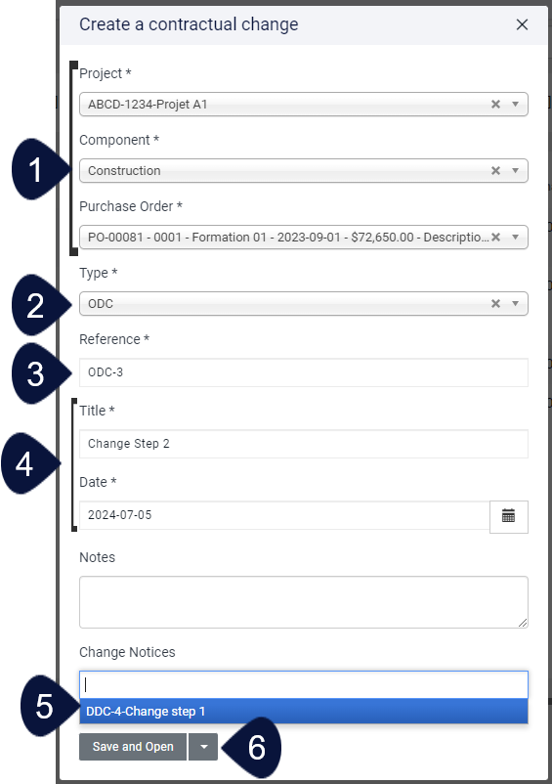Expand the Project dropdown arrow
Viewport: 552px width, 784px height.
[515, 104]
